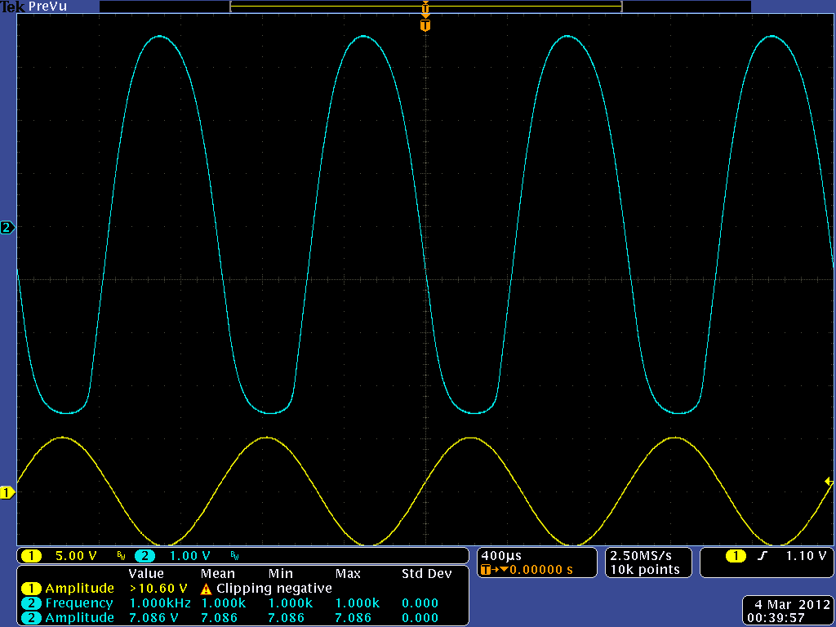Click the channel 1 trigger source badge
Viewport: 836px width, 627px height.
coord(736,556)
